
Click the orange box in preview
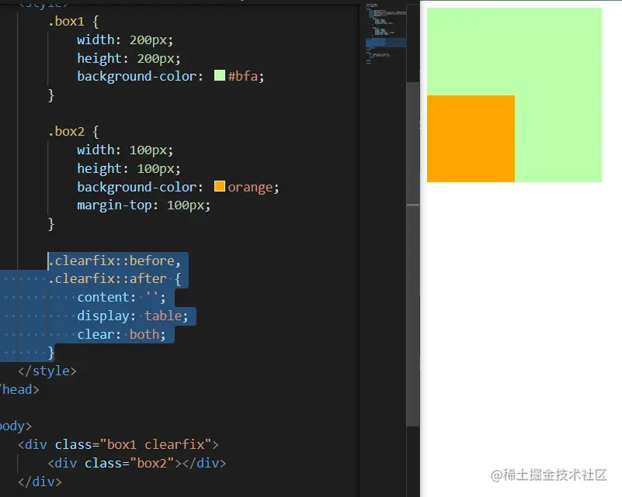tap(471, 139)
